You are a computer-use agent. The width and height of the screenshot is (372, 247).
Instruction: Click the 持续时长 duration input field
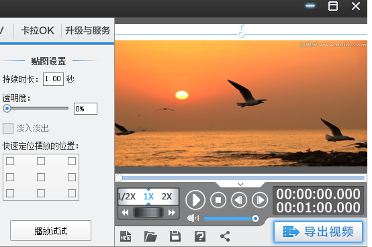pyautogui.click(x=53, y=79)
